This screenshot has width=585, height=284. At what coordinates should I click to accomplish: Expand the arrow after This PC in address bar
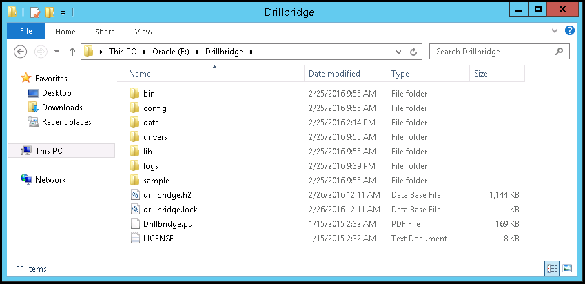click(145, 52)
